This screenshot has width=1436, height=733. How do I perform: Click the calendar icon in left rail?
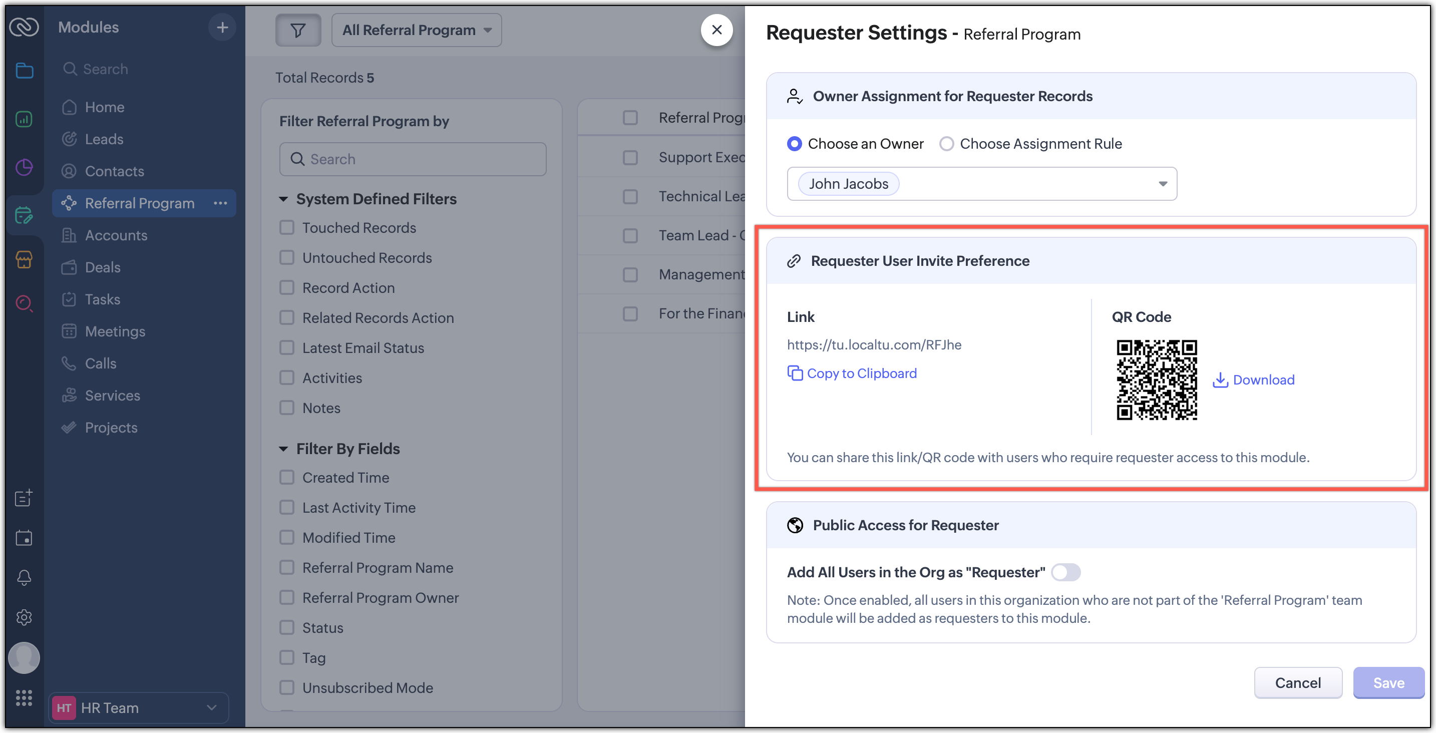tap(24, 538)
